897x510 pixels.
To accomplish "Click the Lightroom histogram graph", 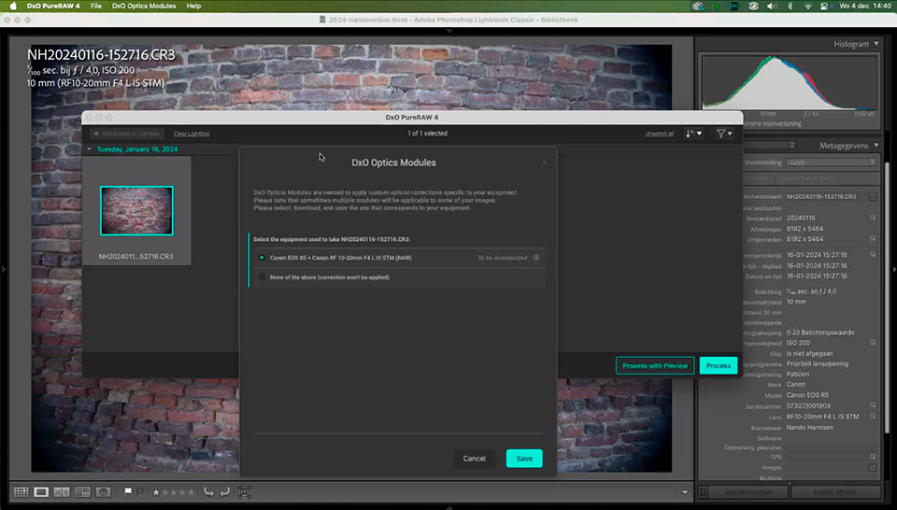I will pyautogui.click(x=789, y=82).
